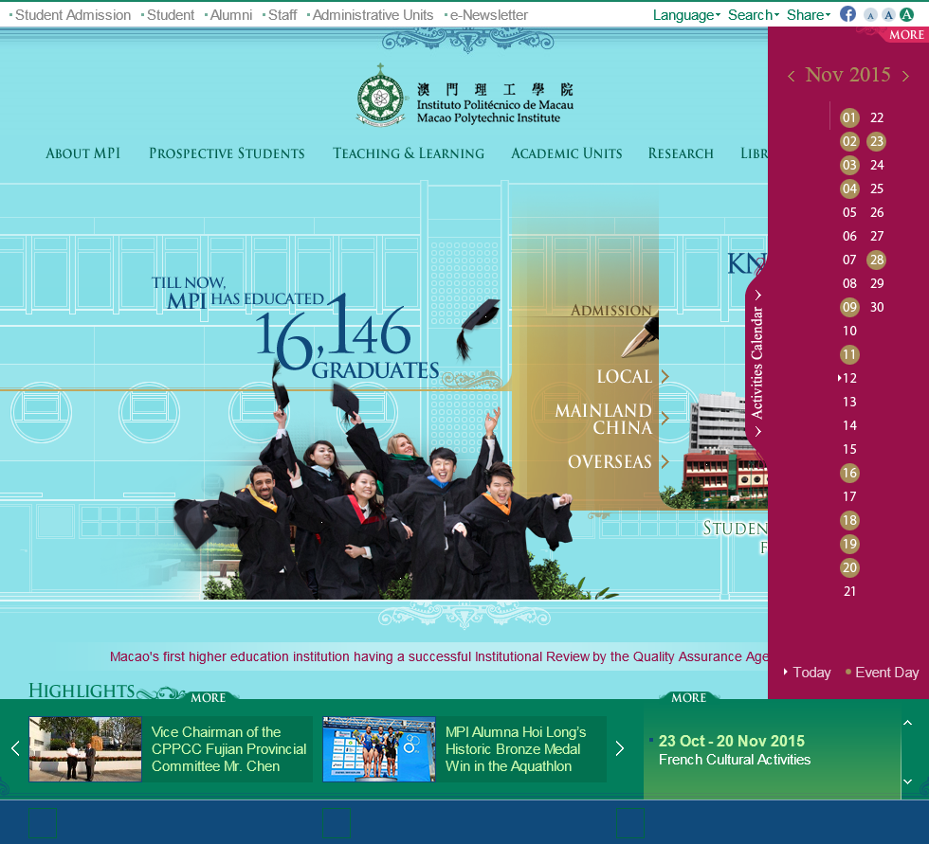The width and height of the screenshot is (929, 844).
Task: Open the Student top link
Action: pyautogui.click(x=170, y=15)
